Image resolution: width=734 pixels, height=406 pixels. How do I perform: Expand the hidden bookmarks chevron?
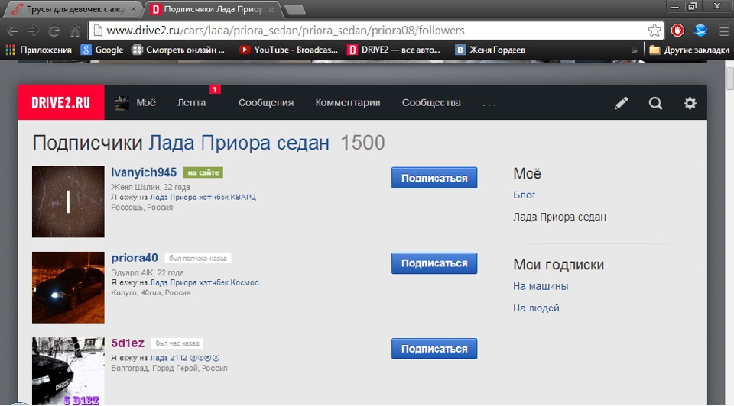point(635,50)
